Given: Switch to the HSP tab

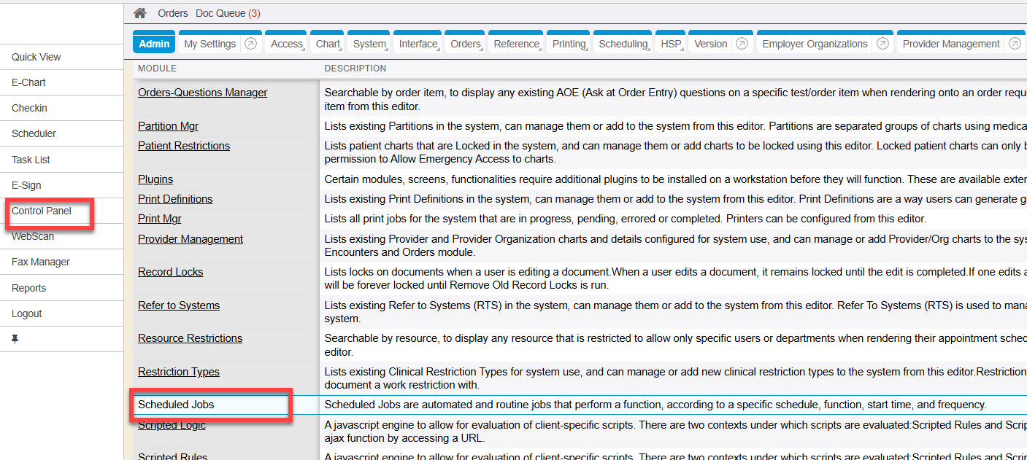Looking at the screenshot, I should pos(670,44).
